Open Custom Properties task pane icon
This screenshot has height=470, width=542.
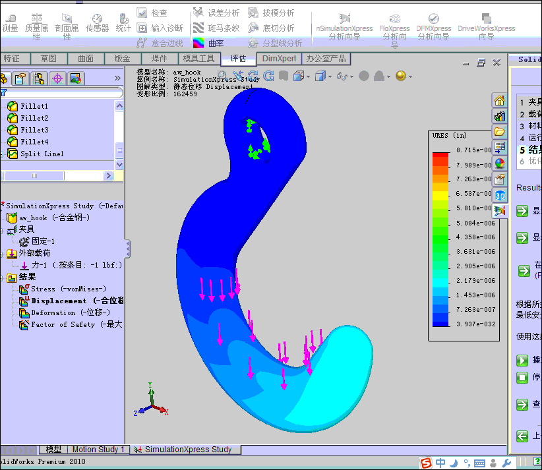click(x=500, y=179)
